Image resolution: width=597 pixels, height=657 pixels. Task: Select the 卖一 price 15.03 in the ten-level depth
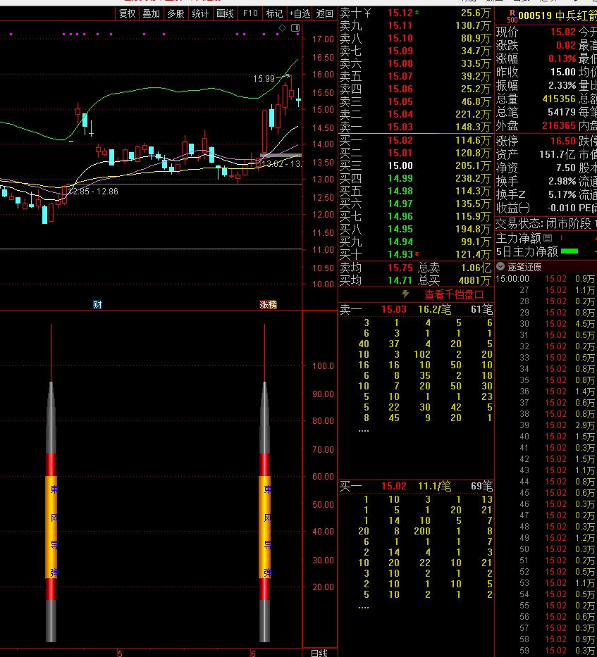coord(400,127)
